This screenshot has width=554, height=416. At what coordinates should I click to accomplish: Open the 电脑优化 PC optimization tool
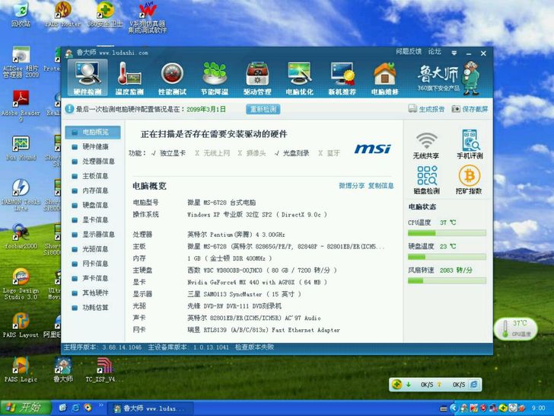coord(300,78)
